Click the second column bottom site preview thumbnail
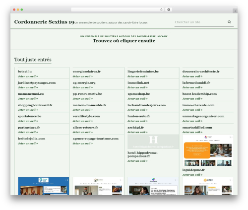248x210 pixels. click(98, 186)
